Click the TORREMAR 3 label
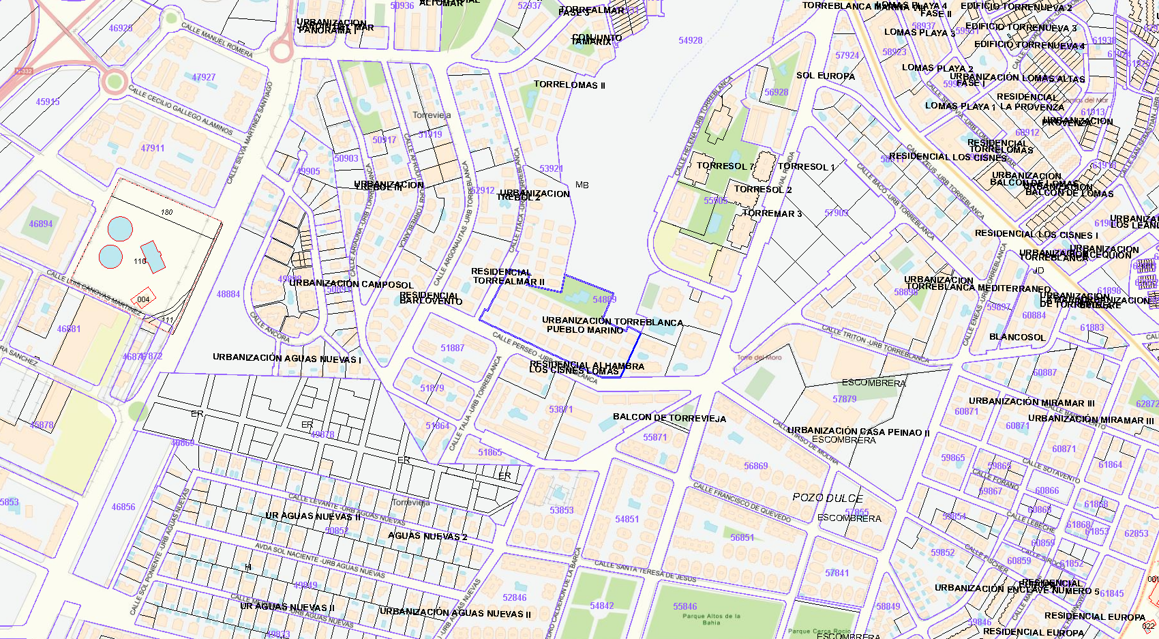The image size is (1159, 639). tap(772, 213)
